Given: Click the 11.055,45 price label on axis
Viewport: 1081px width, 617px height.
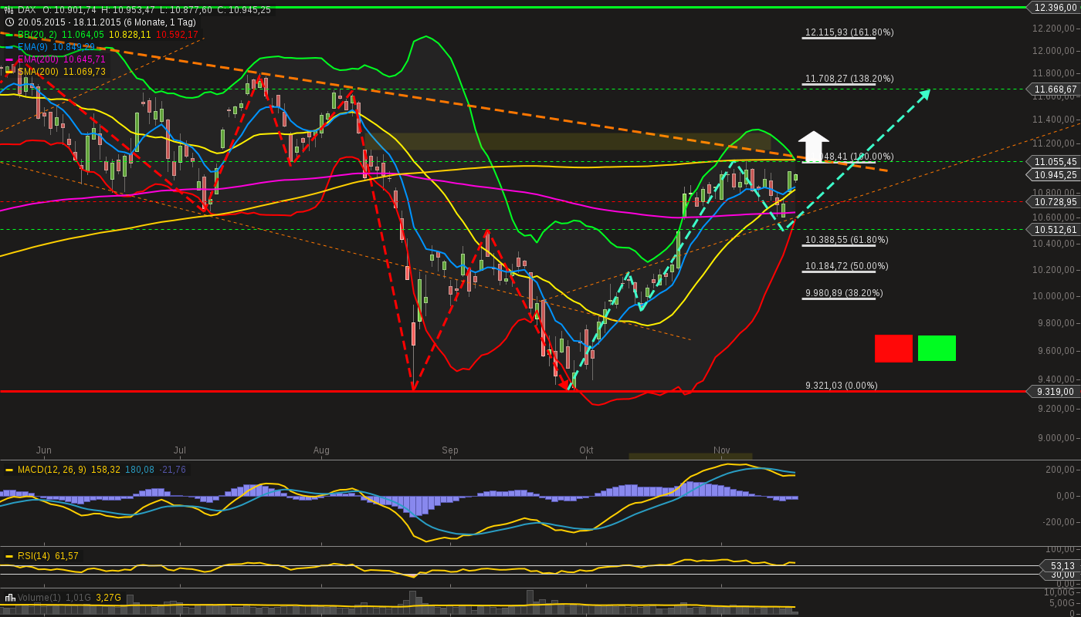Looking at the screenshot, I should pos(1055,162).
